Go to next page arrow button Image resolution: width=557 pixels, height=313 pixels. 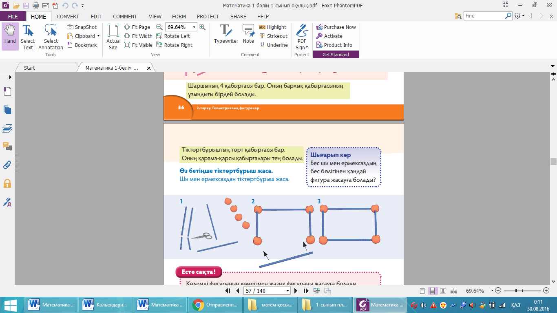[296, 291]
